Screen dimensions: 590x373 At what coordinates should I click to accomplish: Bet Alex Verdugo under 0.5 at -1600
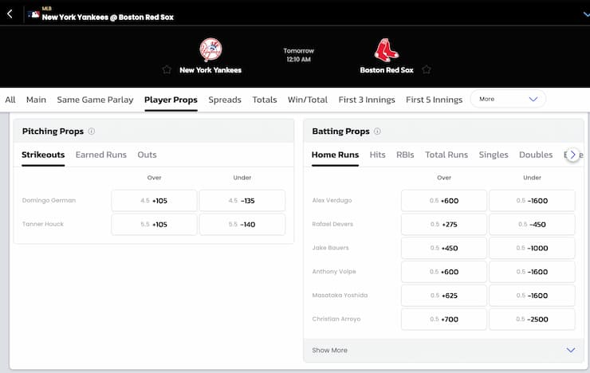[x=532, y=200]
